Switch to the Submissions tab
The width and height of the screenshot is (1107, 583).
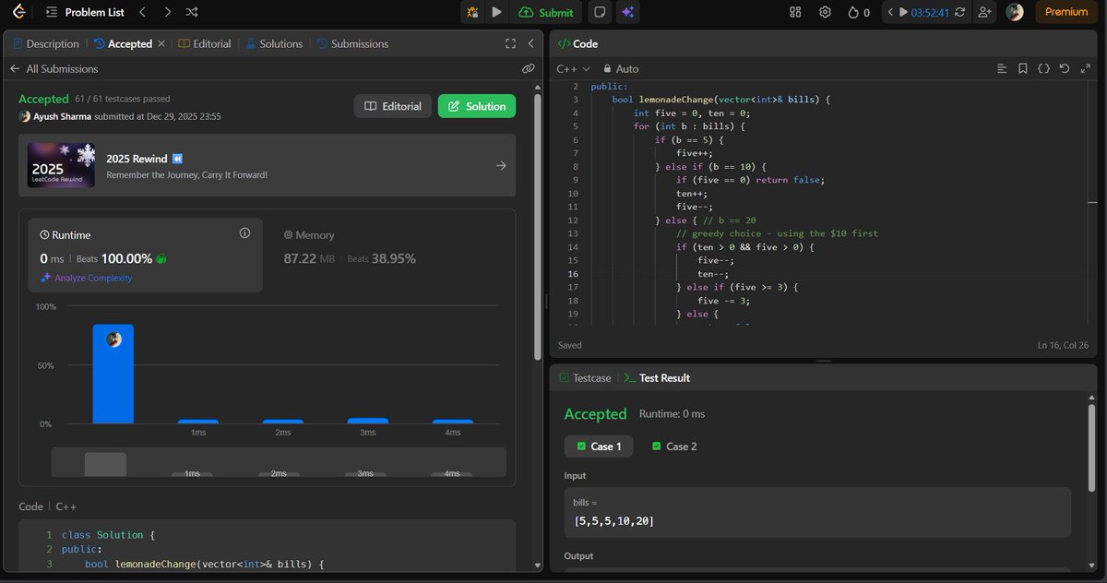tap(352, 43)
